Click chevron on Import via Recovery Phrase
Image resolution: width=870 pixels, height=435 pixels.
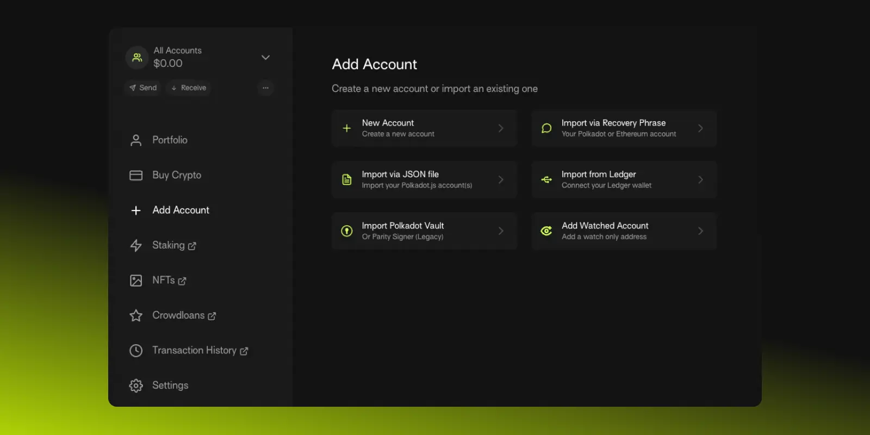coord(701,128)
